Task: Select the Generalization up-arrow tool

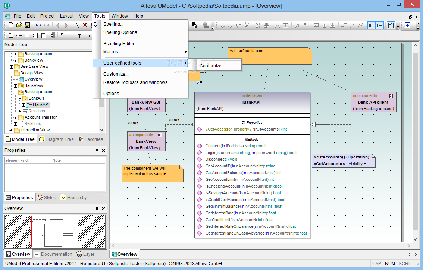Action: coord(79,35)
